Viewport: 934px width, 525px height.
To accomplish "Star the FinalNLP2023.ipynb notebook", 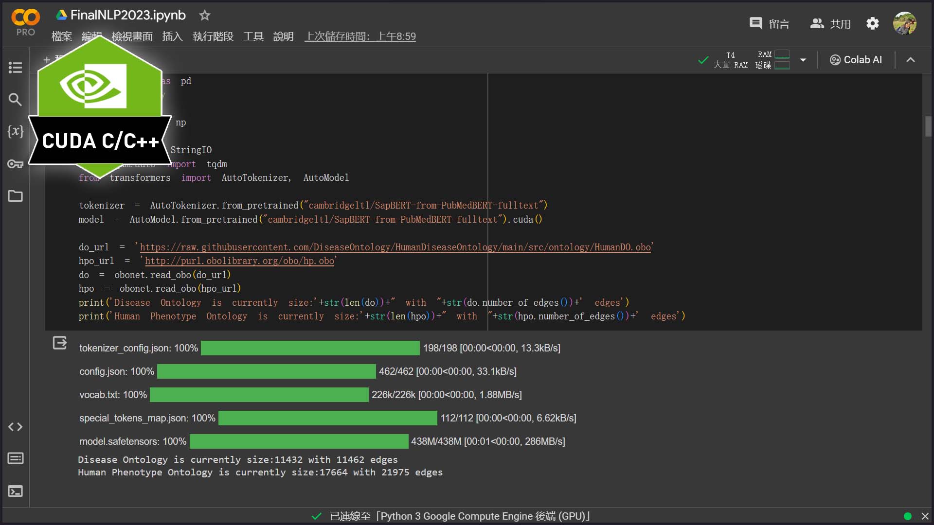I will pos(205,16).
